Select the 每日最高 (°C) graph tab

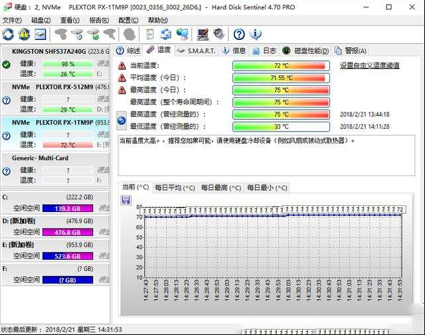coord(221,187)
